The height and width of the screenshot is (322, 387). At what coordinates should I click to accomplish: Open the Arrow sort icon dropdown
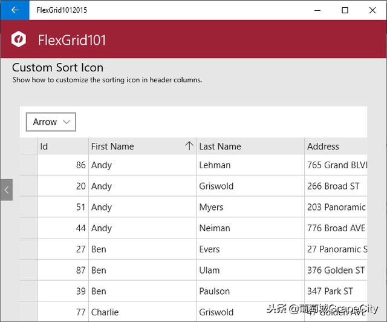click(51, 122)
